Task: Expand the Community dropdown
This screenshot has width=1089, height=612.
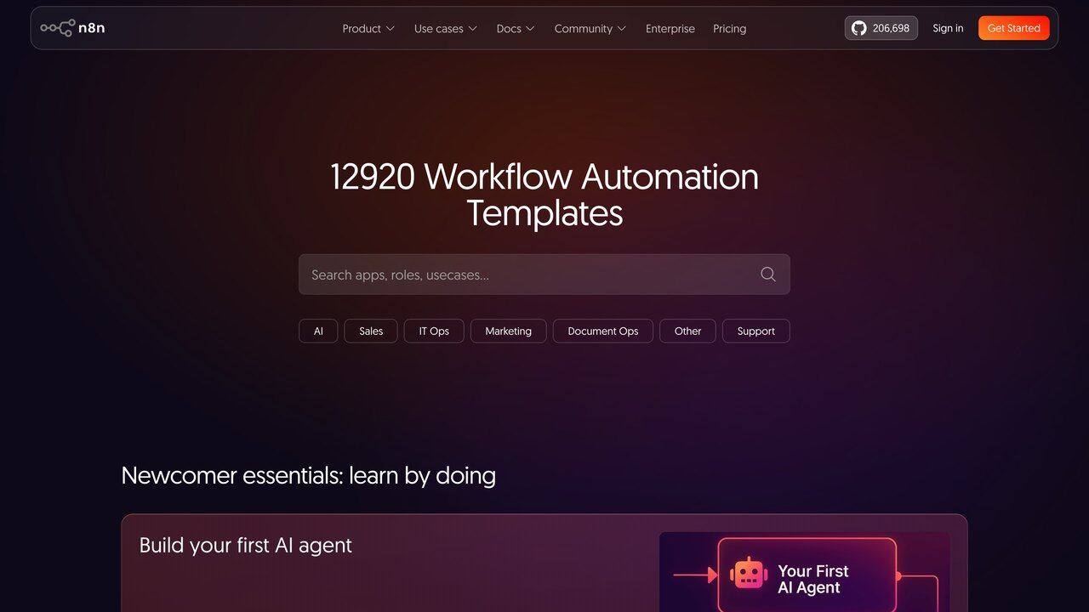Action: [x=590, y=28]
